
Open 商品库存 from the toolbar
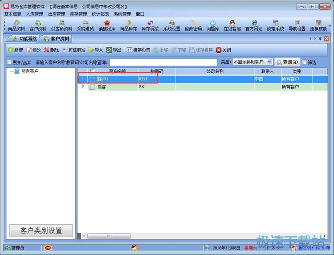click(x=128, y=25)
